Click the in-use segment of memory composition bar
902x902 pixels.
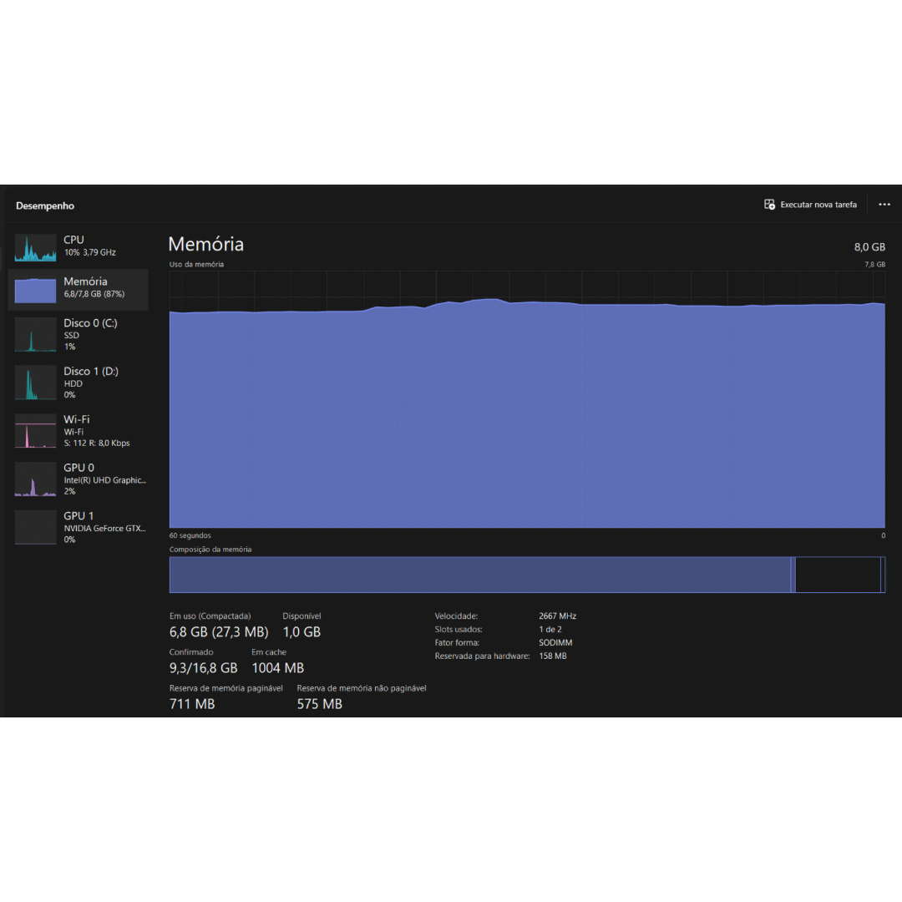[479, 575]
